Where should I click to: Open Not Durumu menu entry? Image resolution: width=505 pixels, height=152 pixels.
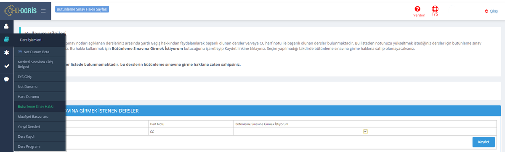tap(40, 87)
